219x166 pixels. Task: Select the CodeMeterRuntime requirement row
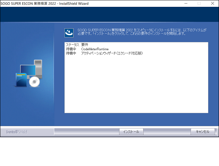[136, 49]
